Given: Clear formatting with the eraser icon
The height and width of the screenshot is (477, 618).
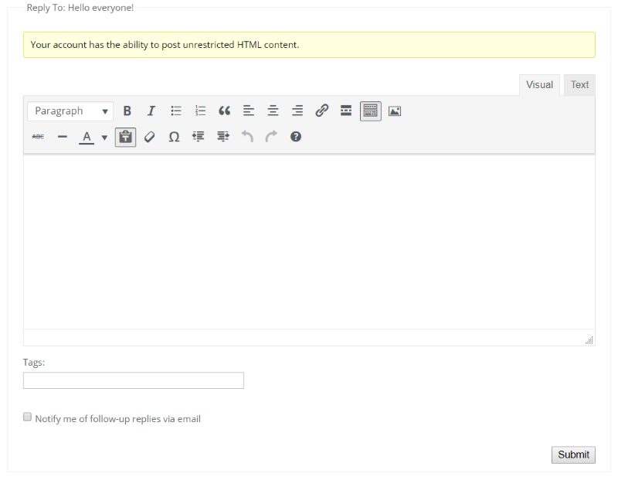Looking at the screenshot, I should coord(149,137).
